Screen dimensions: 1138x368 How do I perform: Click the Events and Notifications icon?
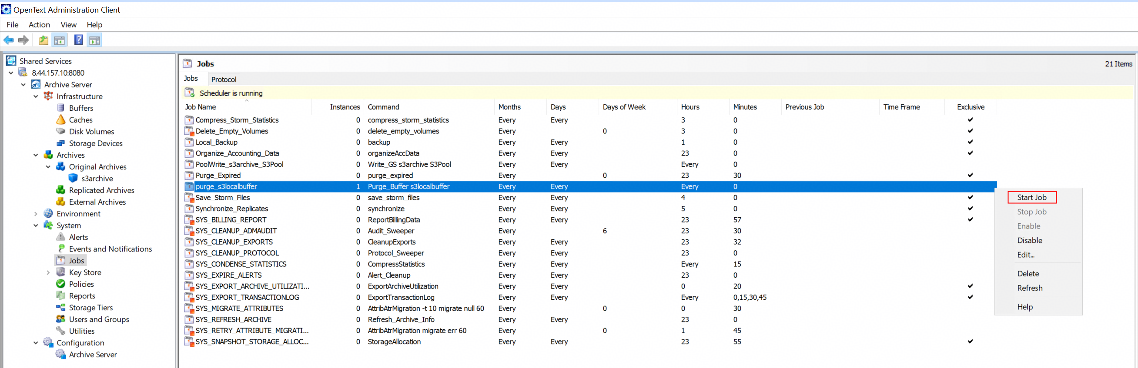[x=61, y=249]
